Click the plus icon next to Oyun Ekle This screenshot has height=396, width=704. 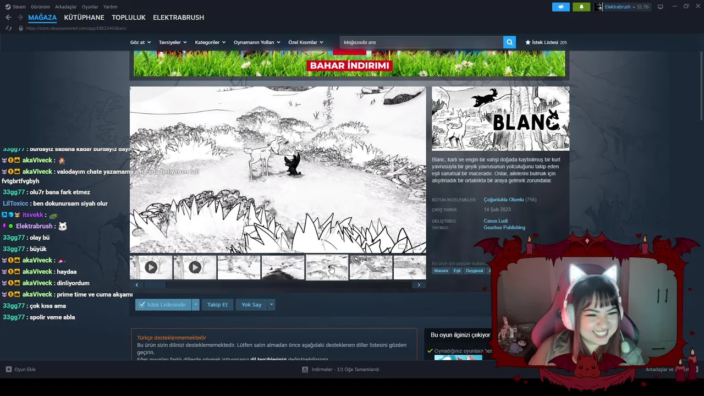point(9,370)
